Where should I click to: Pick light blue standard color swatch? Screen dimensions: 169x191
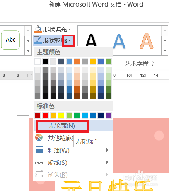pos(85,115)
